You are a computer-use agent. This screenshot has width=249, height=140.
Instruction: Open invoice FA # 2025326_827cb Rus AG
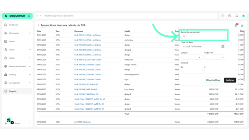(86, 84)
